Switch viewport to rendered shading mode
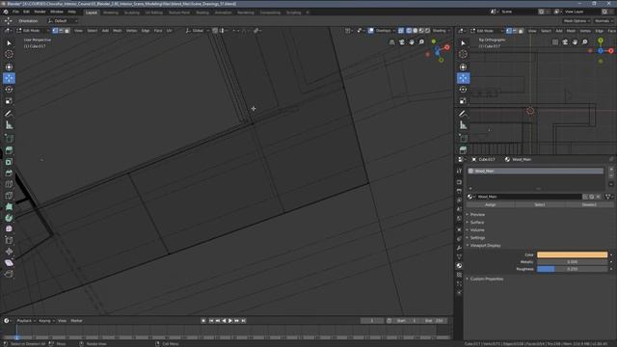Screen dimensions: 617x347 coord(427,30)
